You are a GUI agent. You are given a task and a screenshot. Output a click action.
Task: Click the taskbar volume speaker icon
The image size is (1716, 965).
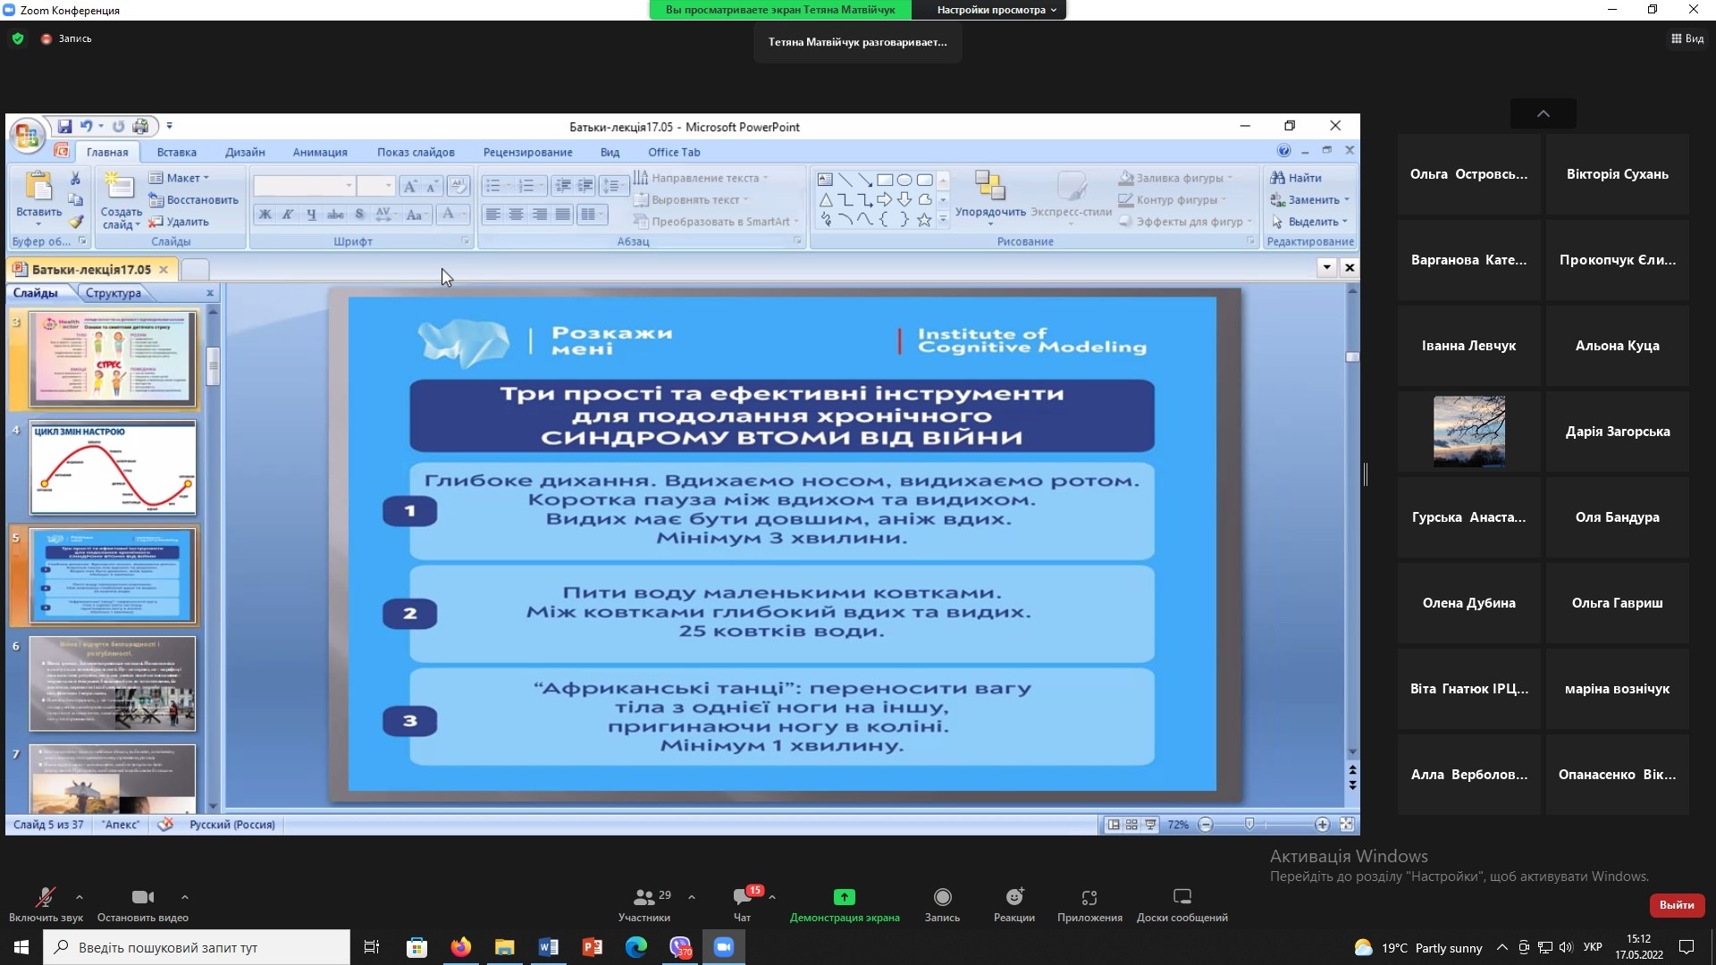coord(1565,947)
